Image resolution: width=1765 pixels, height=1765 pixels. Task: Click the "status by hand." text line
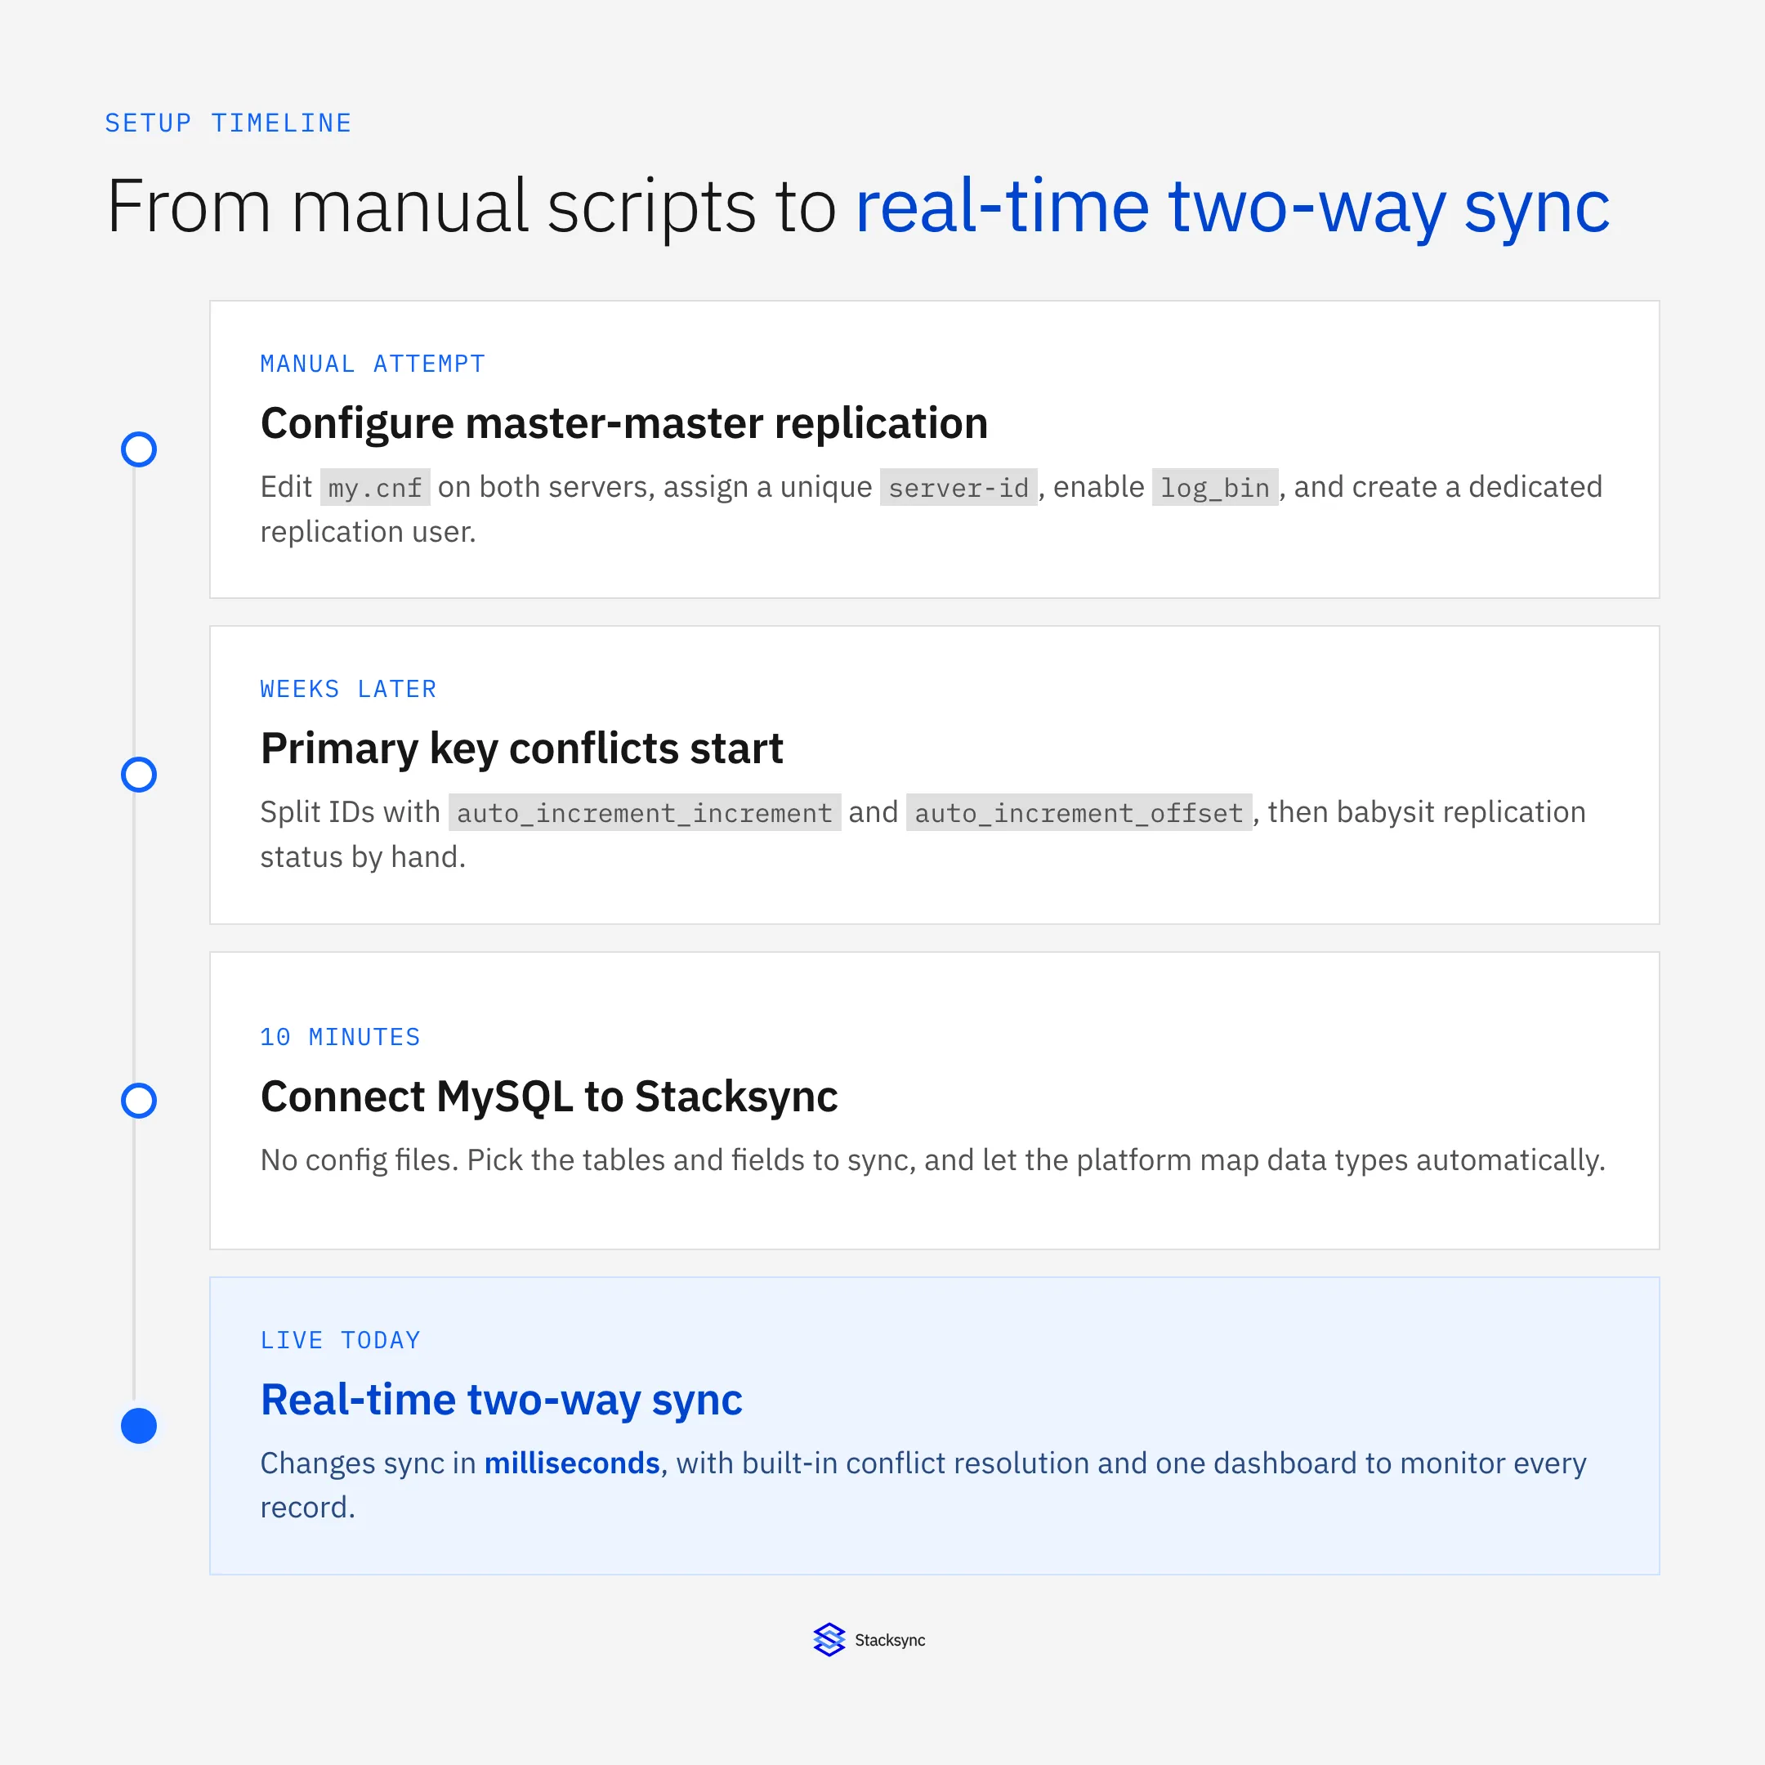pos(363,857)
